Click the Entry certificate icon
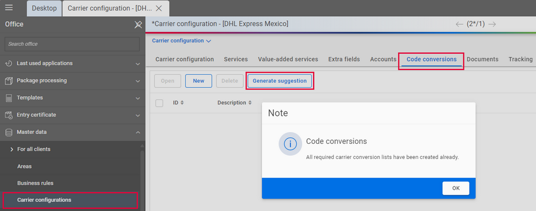This screenshot has width=536, height=211. (x=9, y=115)
